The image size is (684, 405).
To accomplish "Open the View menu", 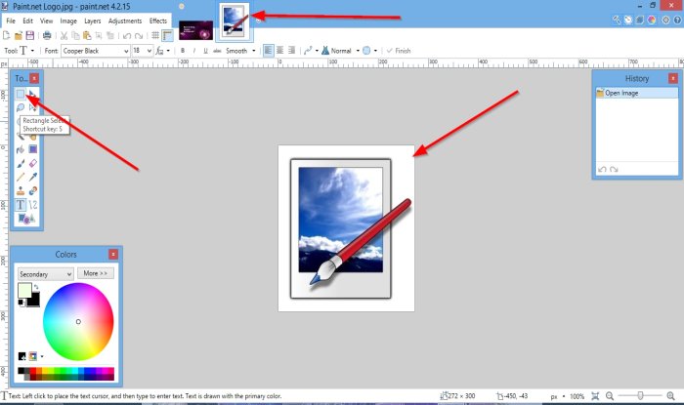I will (46, 20).
